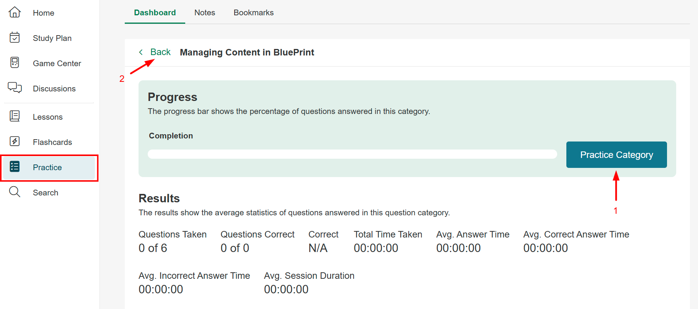Navigate to Game Center in sidebar
Image resolution: width=698 pixels, height=309 pixels.
pos(57,63)
